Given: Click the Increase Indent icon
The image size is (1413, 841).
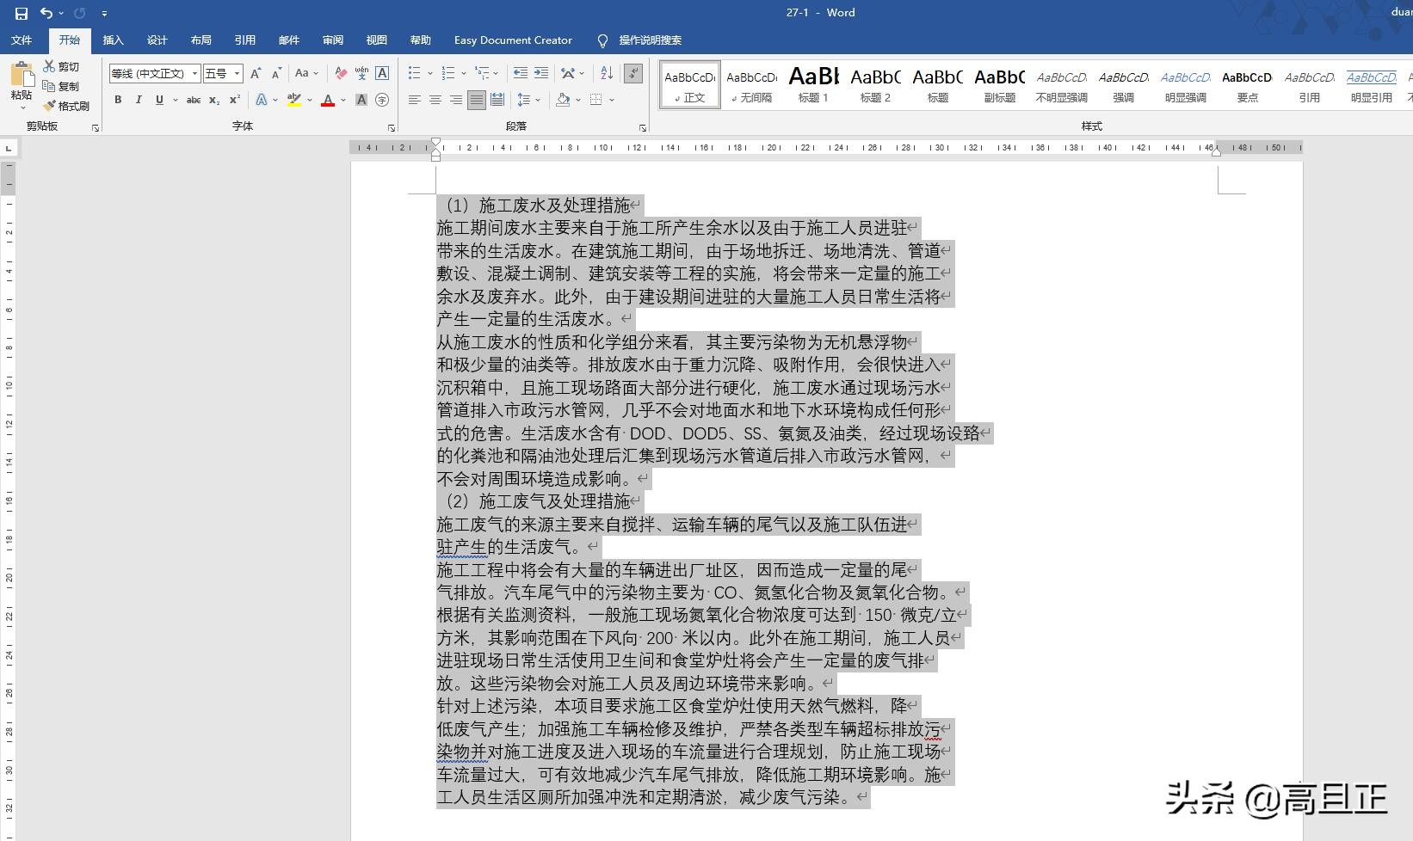Looking at the screenshot, I should click(x=540, y=73).
